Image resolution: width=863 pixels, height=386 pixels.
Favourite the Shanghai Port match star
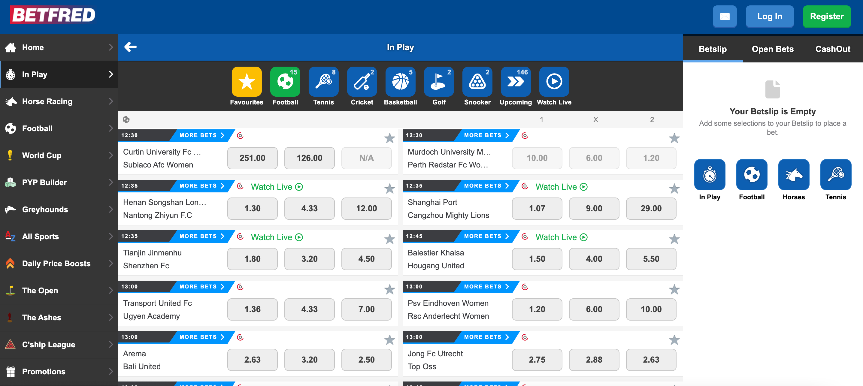click(x=674, y=189)
